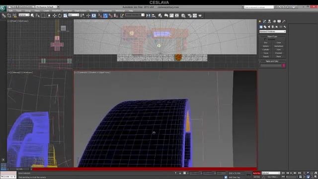Click the Mirror tool icon

[x=148, y=15]
